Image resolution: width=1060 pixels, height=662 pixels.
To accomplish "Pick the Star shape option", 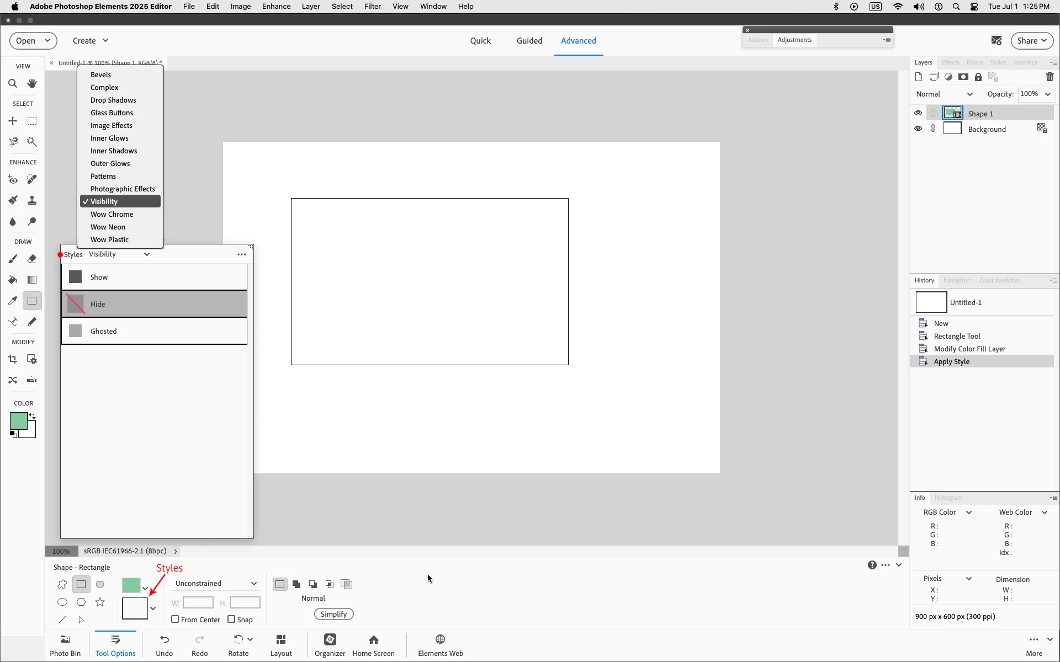I will click(100, 602).
